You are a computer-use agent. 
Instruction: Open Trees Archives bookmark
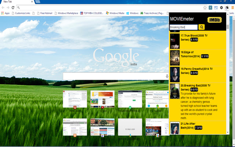coord(152,13)
